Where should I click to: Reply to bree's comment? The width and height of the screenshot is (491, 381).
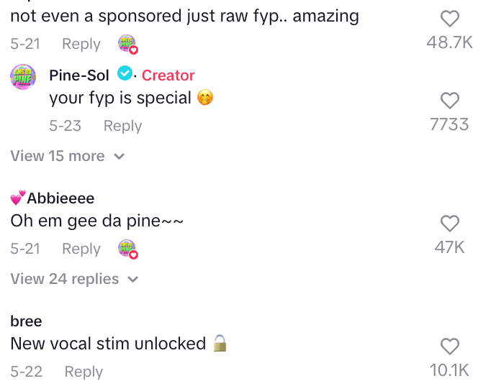point(84,372)
